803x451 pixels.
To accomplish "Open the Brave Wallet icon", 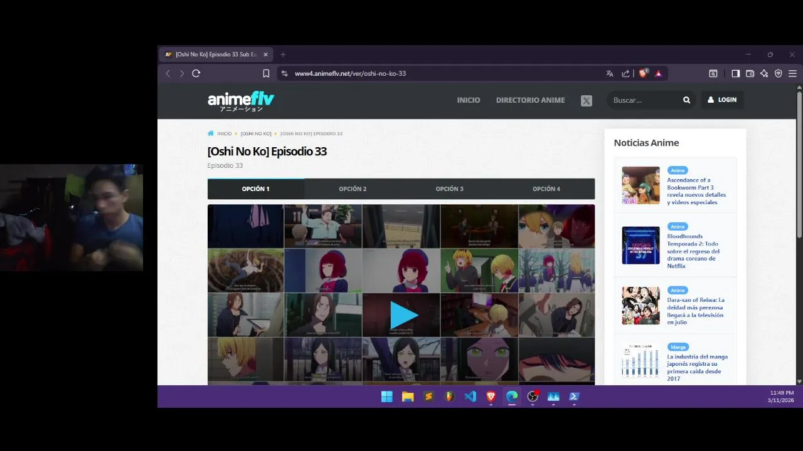I will coord(750,73).
